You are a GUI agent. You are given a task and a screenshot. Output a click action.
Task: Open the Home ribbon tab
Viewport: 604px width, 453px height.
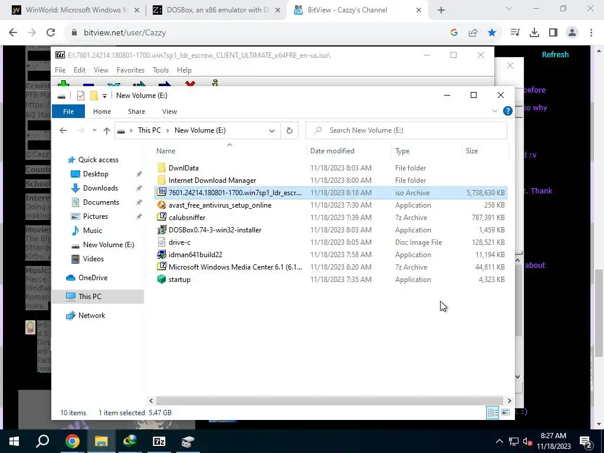101,111
